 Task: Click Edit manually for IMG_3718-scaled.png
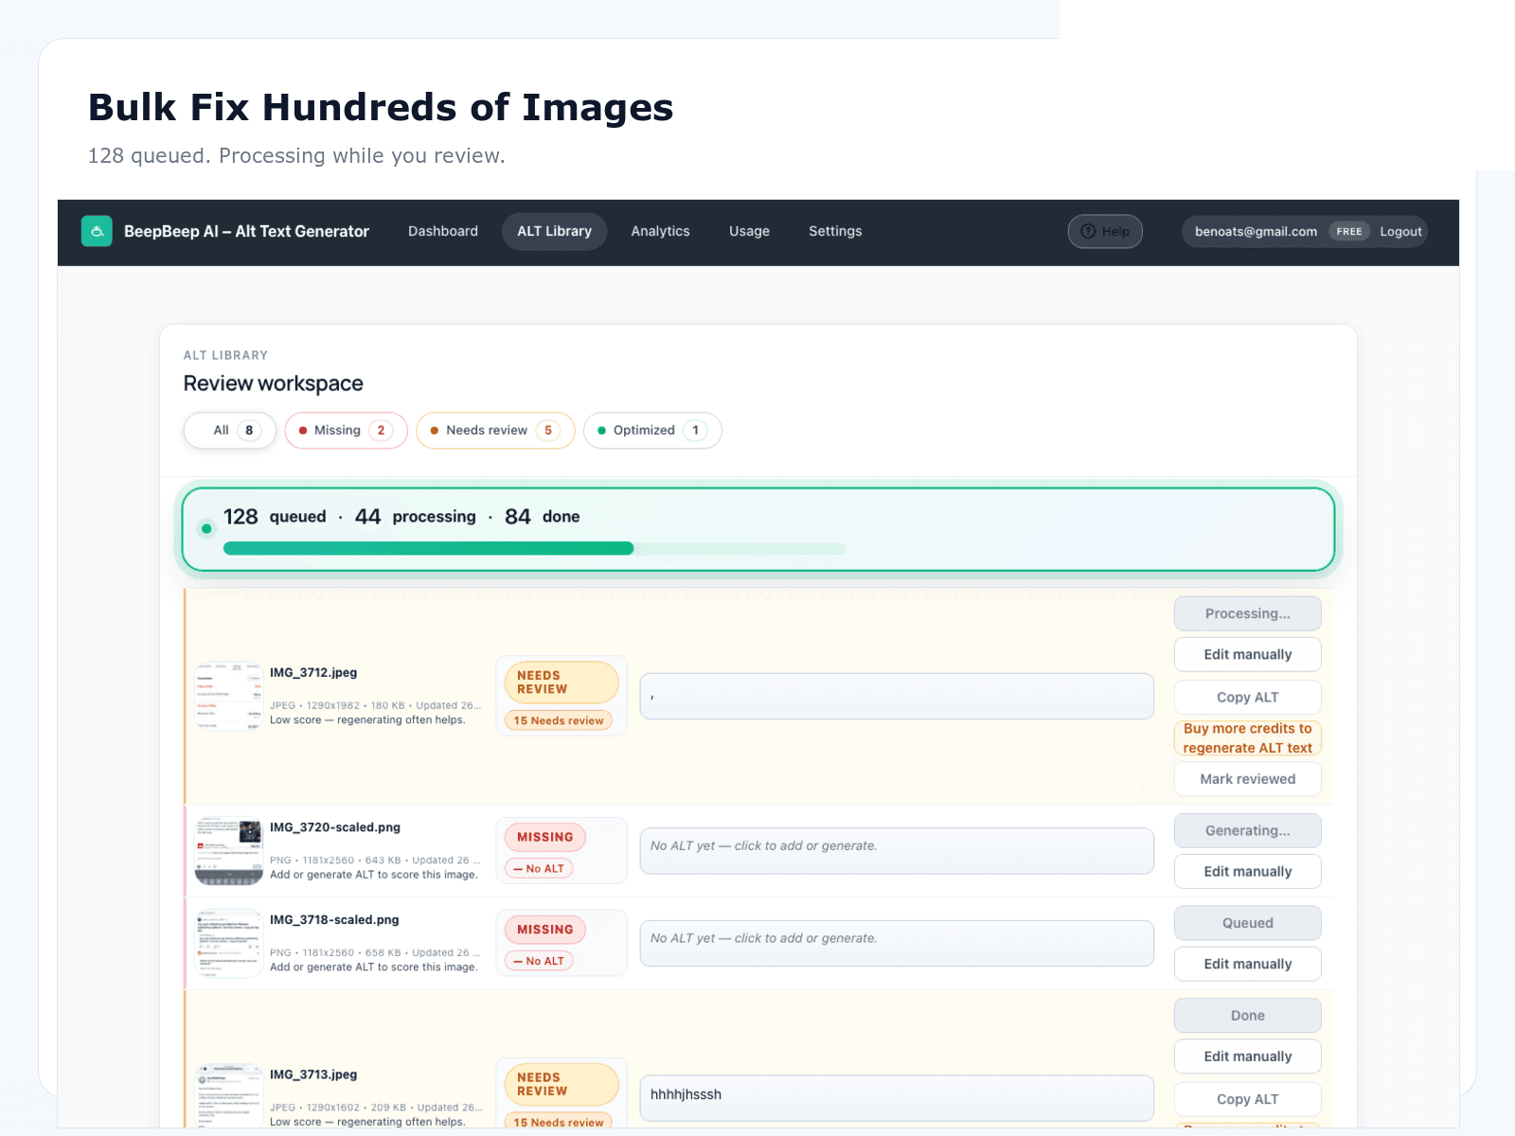[x=1248, y=964]
